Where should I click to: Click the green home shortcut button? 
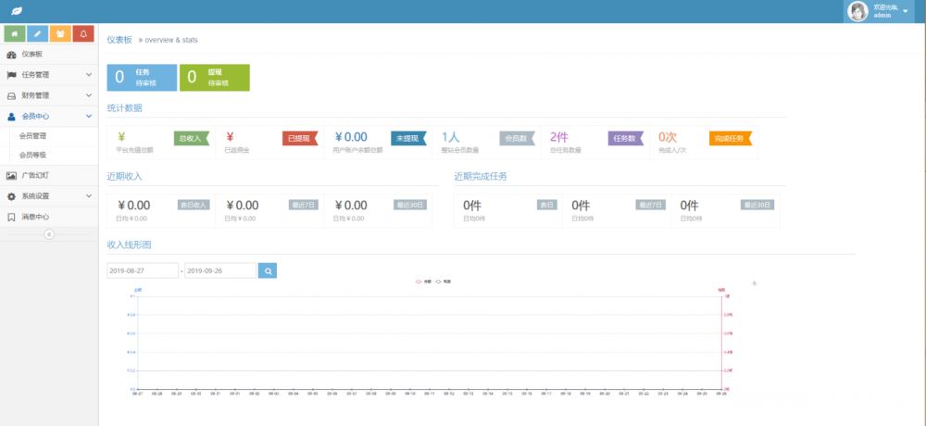[15, 34]
